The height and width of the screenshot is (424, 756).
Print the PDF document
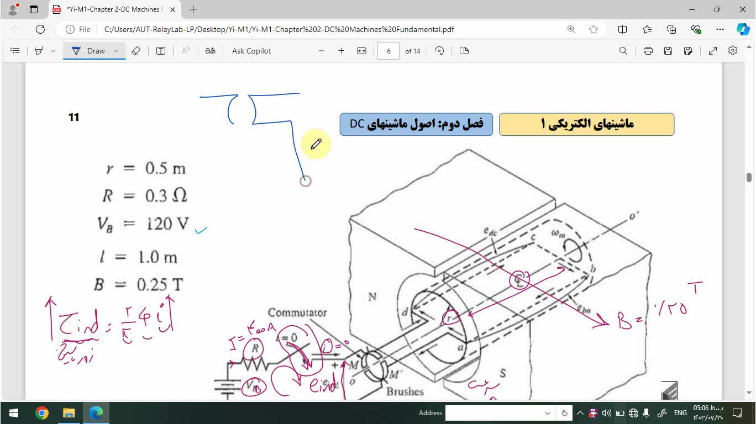(x=647, y=51)
